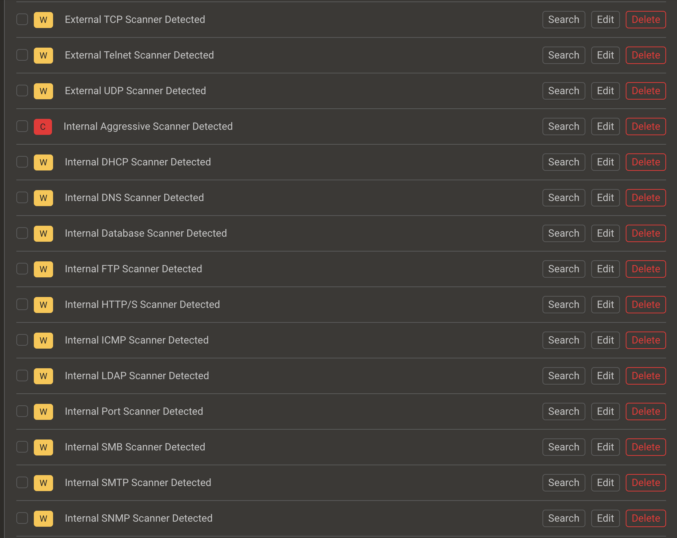Edit the Internal FTP Scanner Detected rule

coord(605,269)
